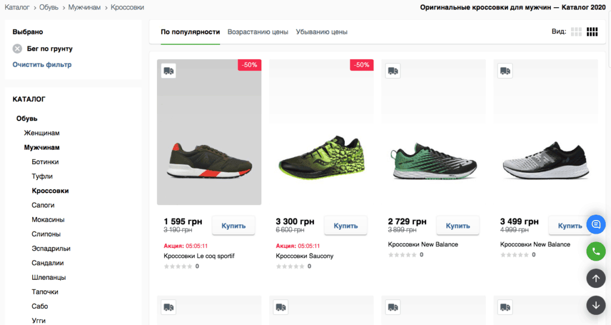Sort by 'По популярности' tab
The image size is (611, 325).
coord(190,32)
